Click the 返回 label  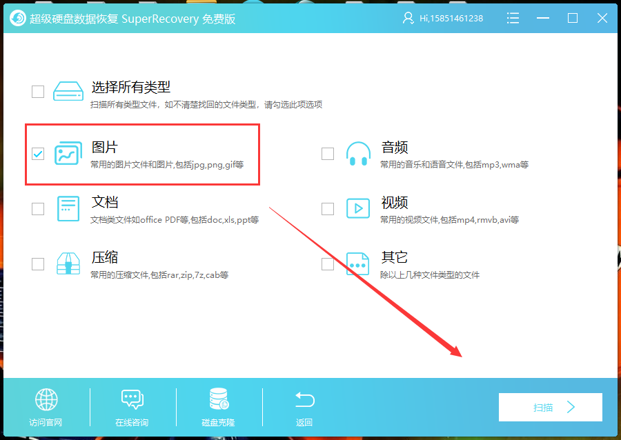coord(304,423)
